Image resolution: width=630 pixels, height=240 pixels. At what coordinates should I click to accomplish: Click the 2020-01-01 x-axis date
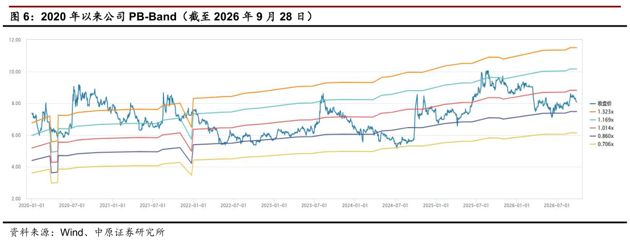31,205
